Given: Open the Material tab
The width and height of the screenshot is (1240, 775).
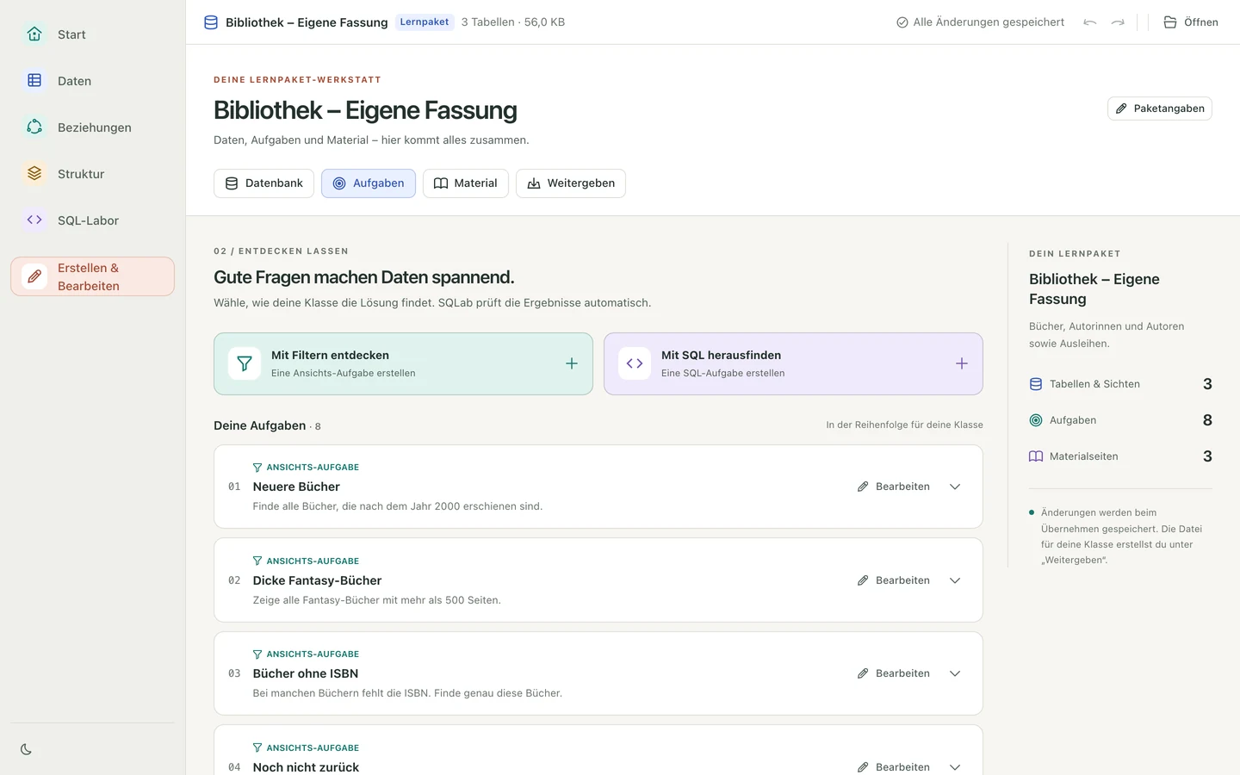Looking at the screenshot, I should (466, 183).
